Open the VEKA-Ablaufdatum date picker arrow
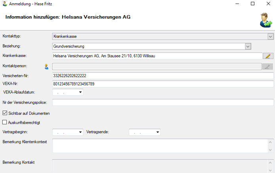This screenshot has height=173, width=275. click(x=81, y=92)
